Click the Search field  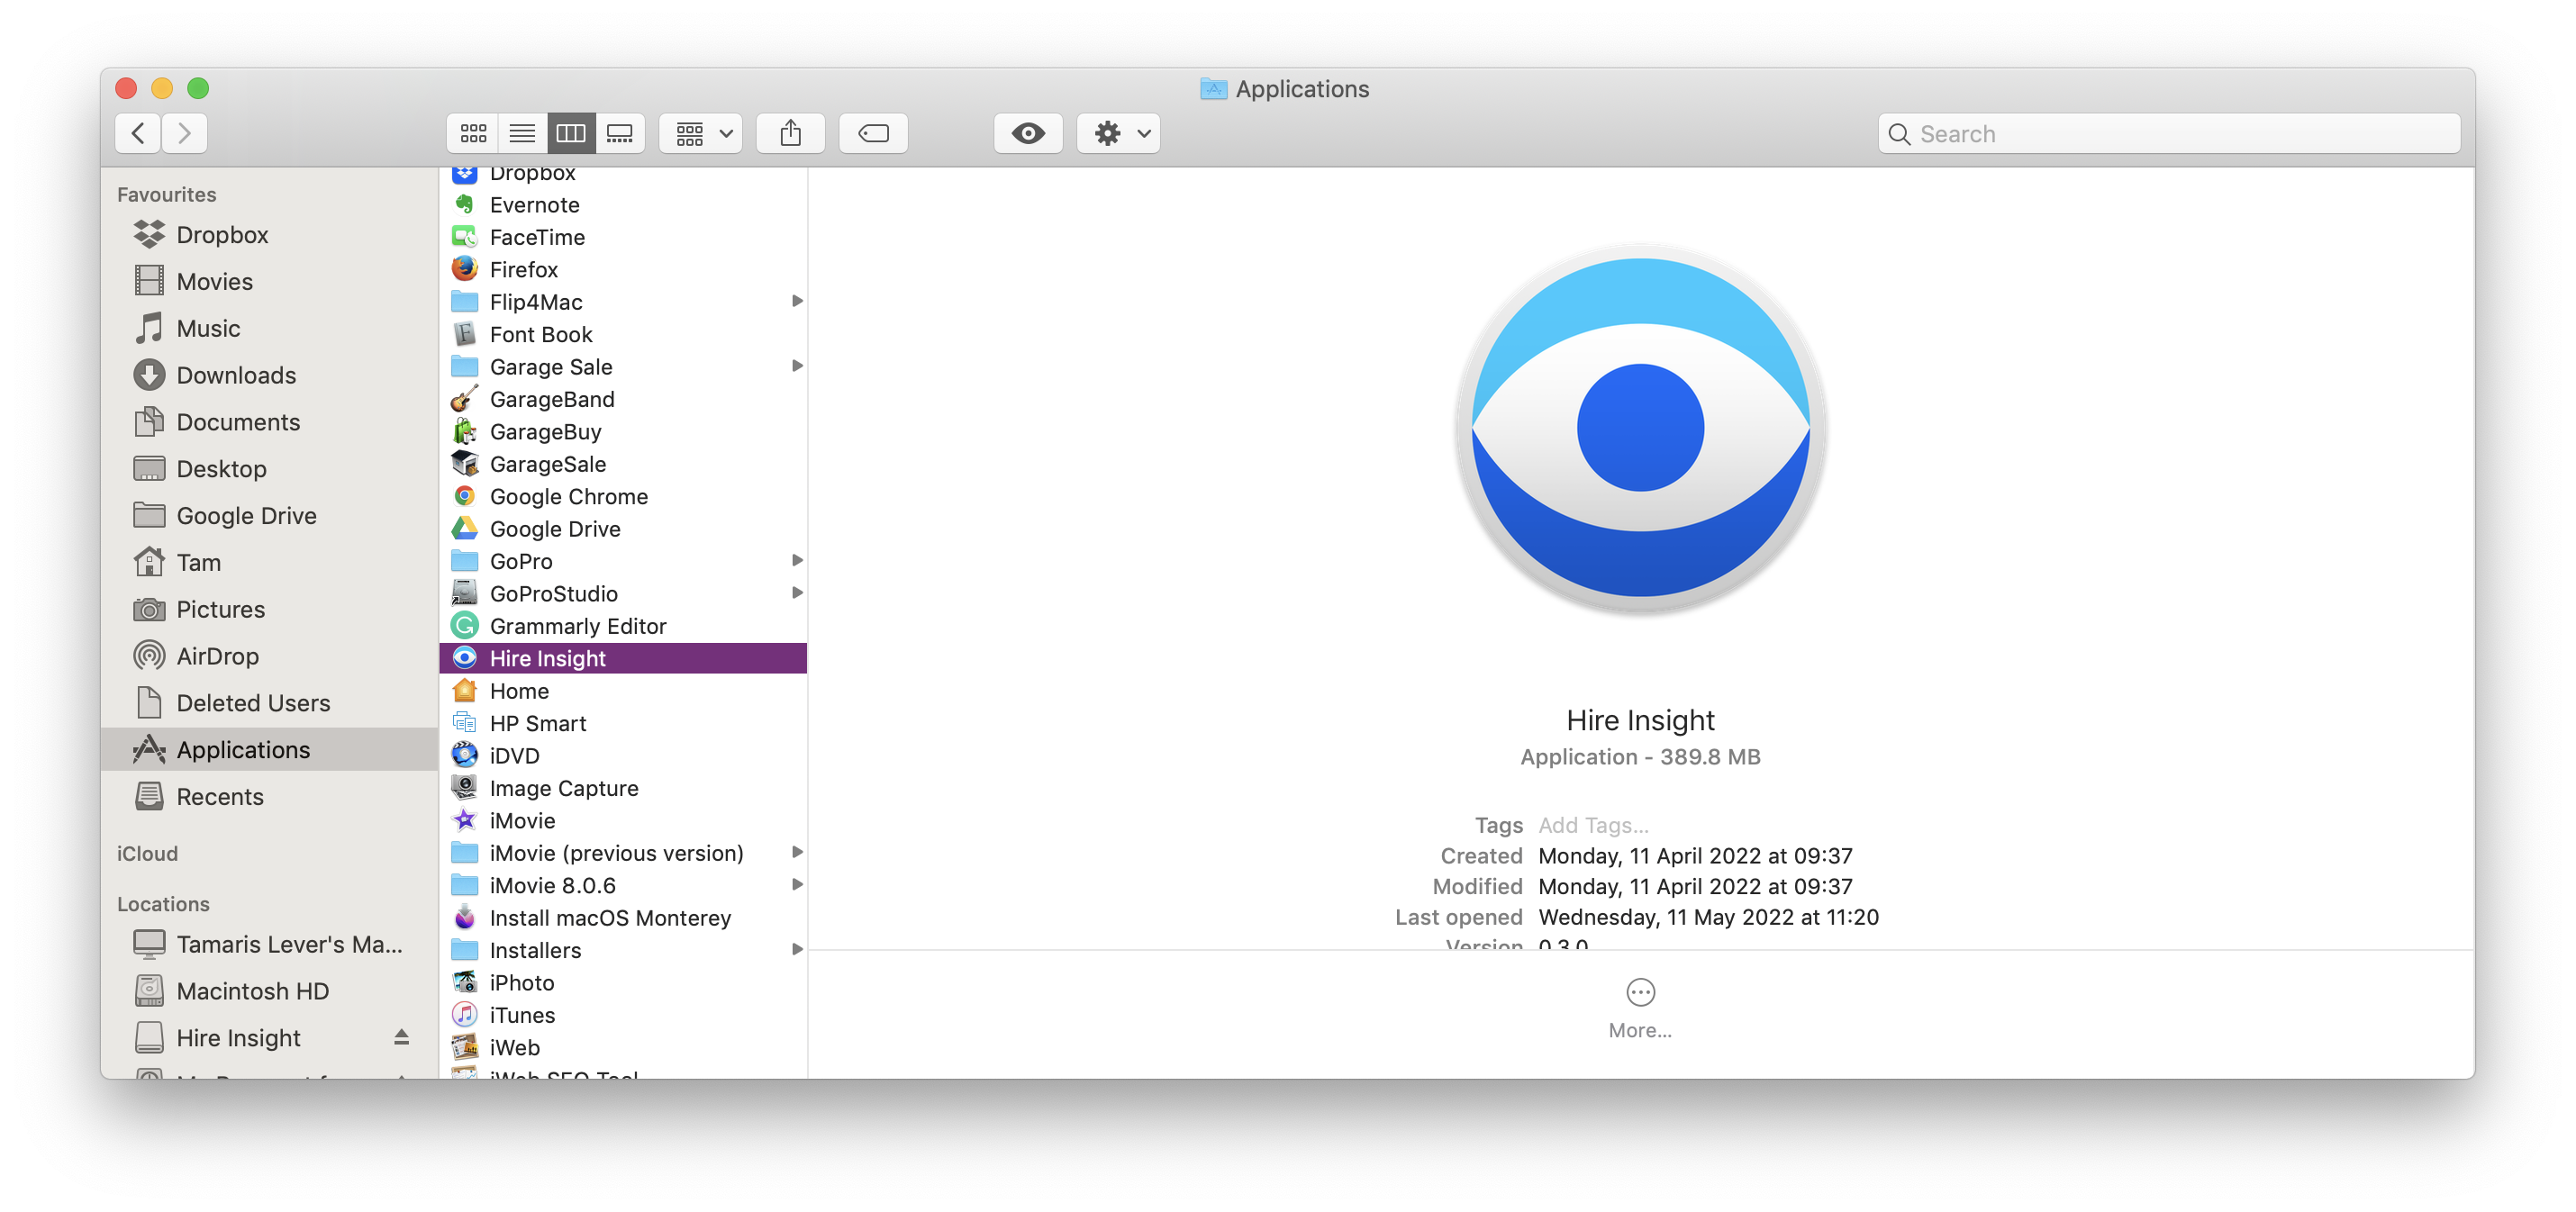tap(2170, 134)
